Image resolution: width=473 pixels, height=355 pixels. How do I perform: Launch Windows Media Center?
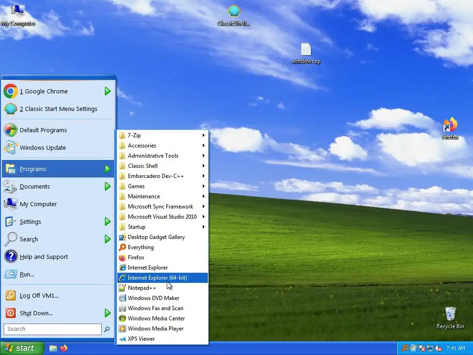click(163, 318)
